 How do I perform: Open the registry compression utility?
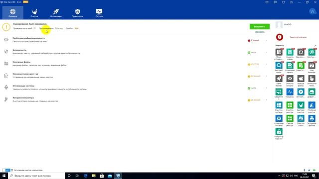point(290,118)
